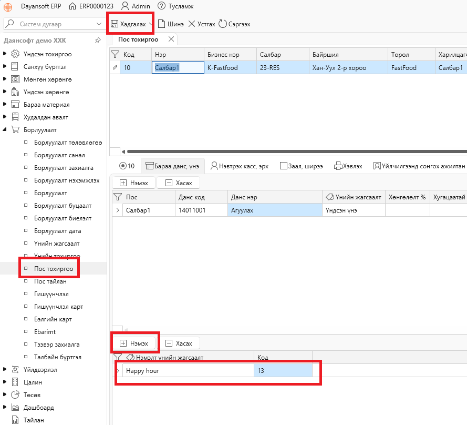Click the Үндсэн тохиргоо gear icon
467x425 pixels.
(x=15, y=54)
